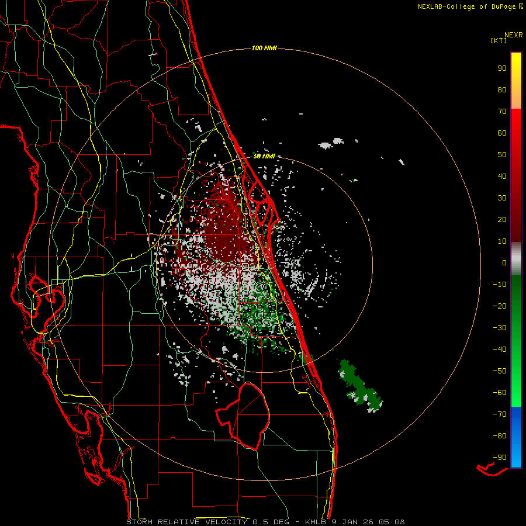Click the NEXR label above color bar

(514, 35)
